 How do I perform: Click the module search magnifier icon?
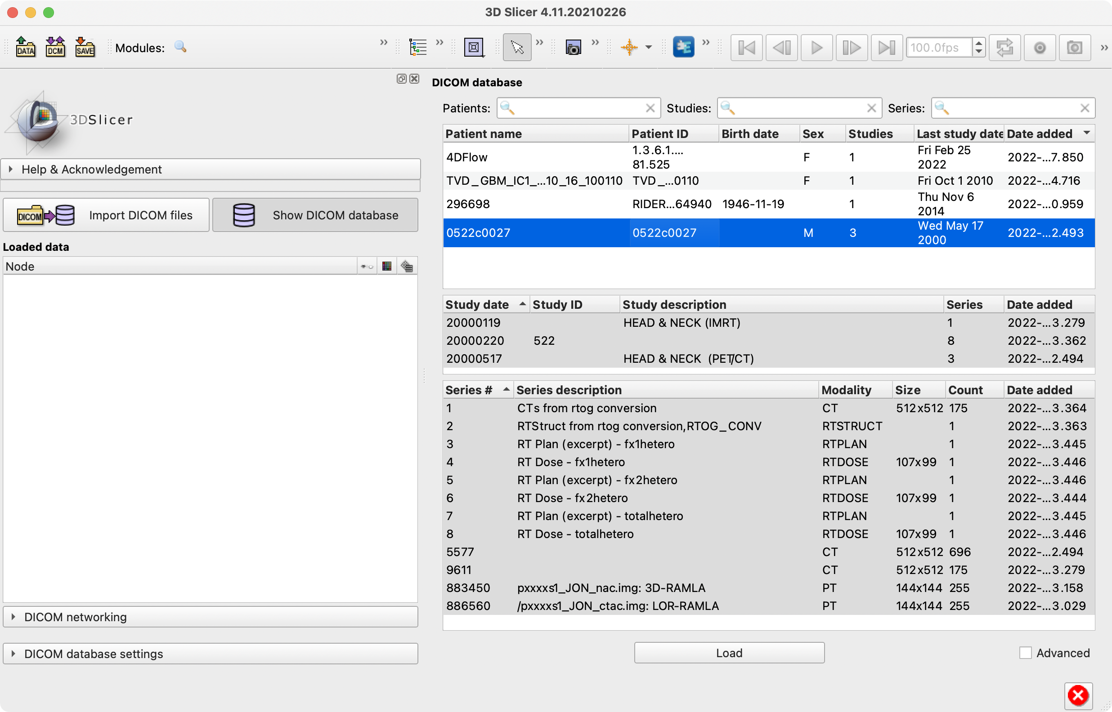pos(180,47)
